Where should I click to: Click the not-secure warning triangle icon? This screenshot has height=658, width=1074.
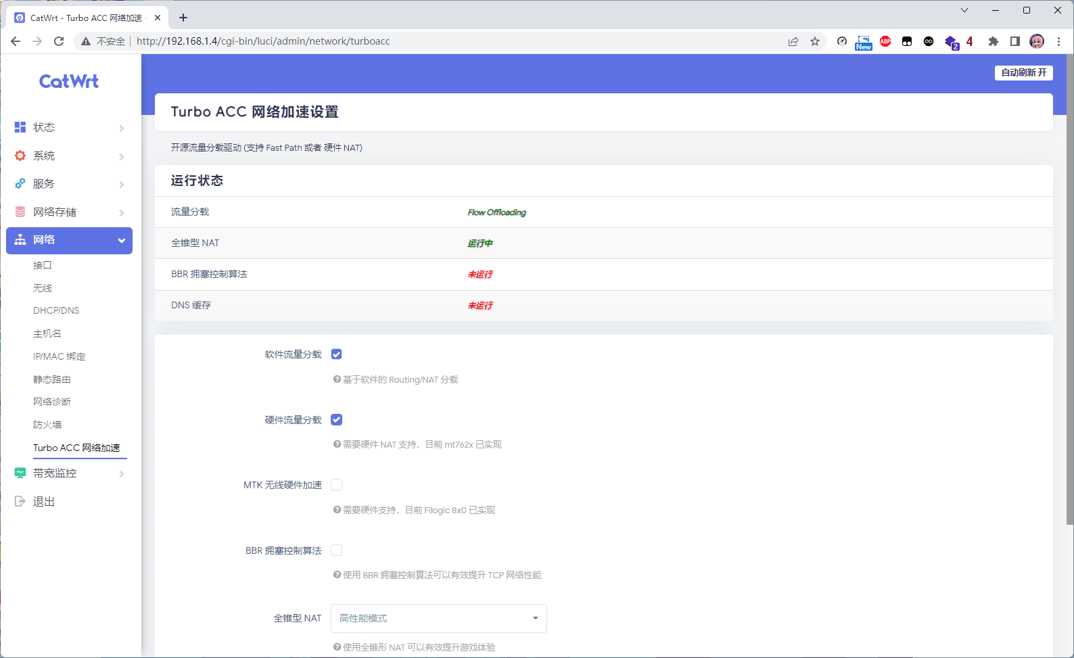coord(86,41)
